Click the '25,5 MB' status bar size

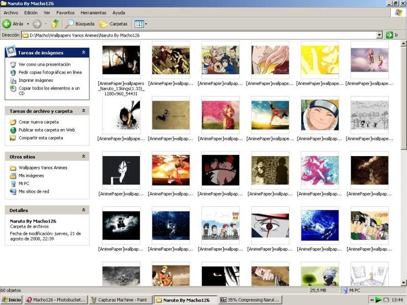(318, 290)
